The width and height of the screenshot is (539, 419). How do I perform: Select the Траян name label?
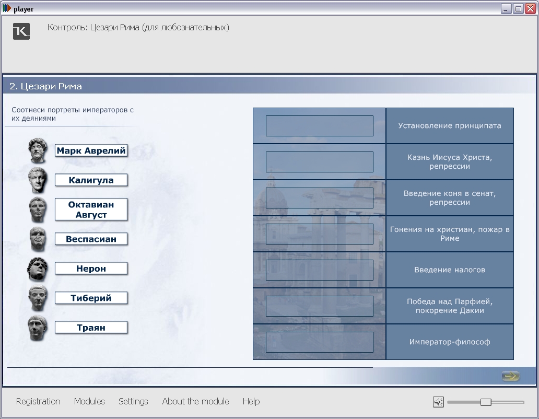tap(91, 328)
